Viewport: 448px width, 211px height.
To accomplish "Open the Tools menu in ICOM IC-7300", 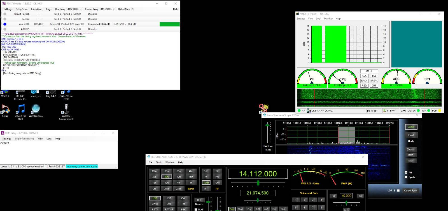I will (x=159, y=162).
